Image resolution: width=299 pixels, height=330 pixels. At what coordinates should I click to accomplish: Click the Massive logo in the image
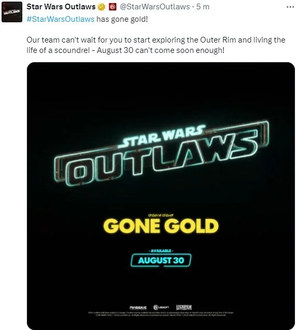(x=138, y=308)
